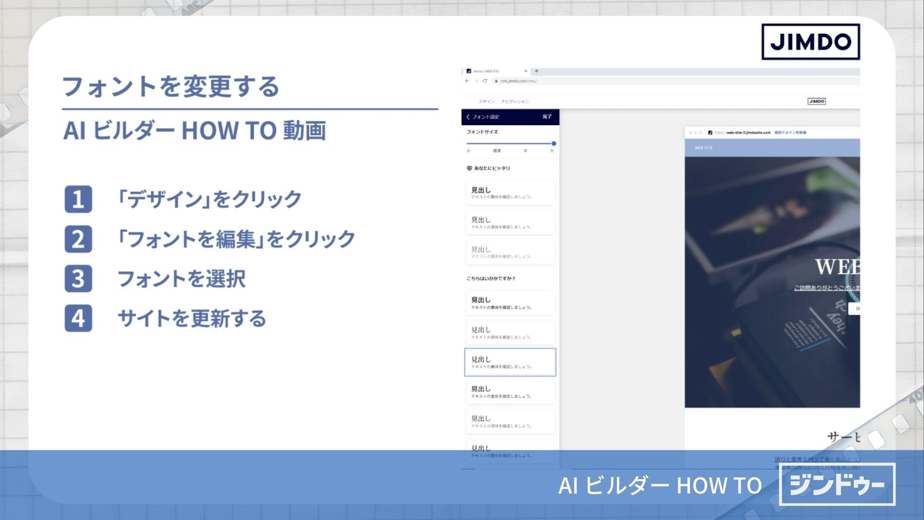The image size is (924, 520).
Task: Select the 大 font size option
Action: (x=552, y=151)
